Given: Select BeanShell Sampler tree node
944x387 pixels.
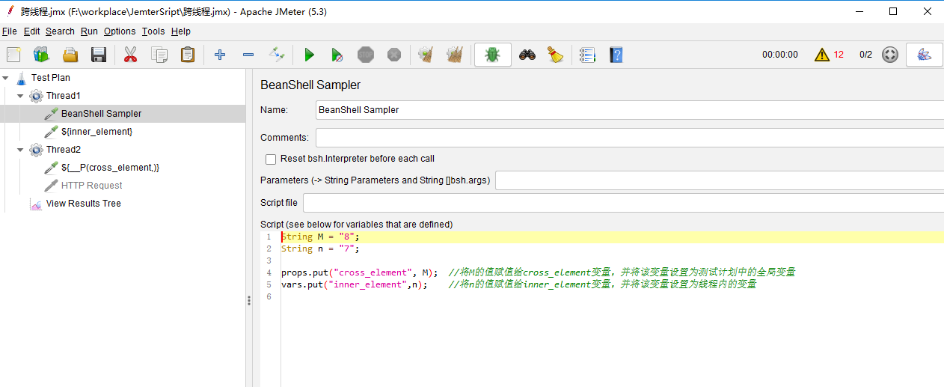Looking at the screenshot, I should click(x=101, y=113).
